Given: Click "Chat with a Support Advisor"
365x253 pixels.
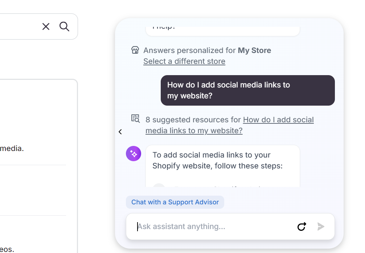Looking at the screenshot, I should [175, 202].
